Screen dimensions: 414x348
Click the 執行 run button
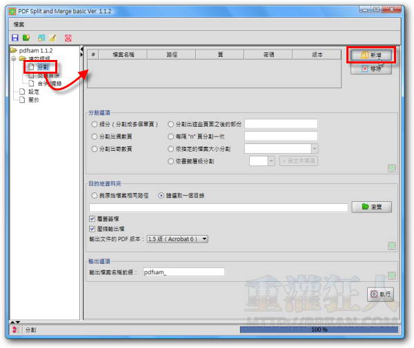(380, 294)
